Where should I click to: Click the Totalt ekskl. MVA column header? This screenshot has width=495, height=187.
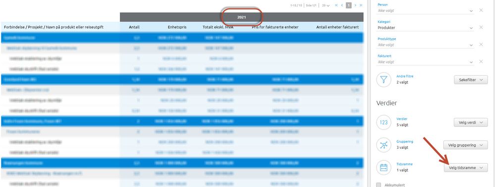pos(218,27)
